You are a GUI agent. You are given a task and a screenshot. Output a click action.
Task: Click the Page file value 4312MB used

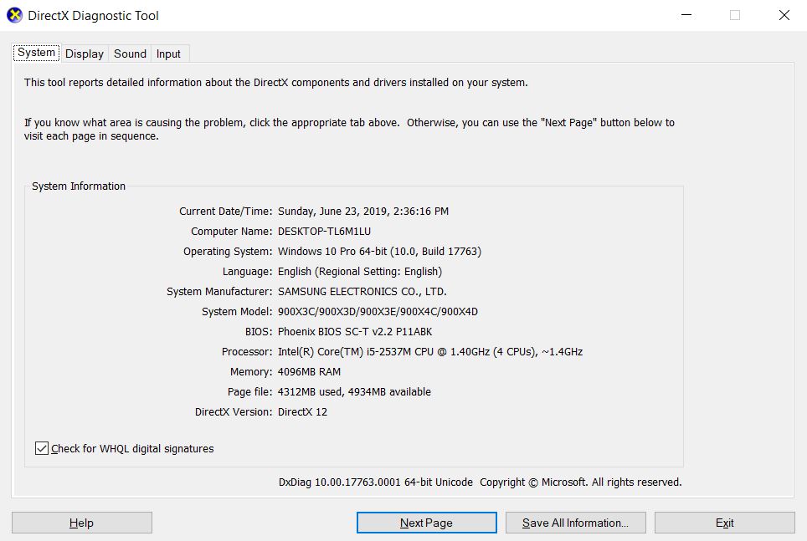(x=355, y=392)
